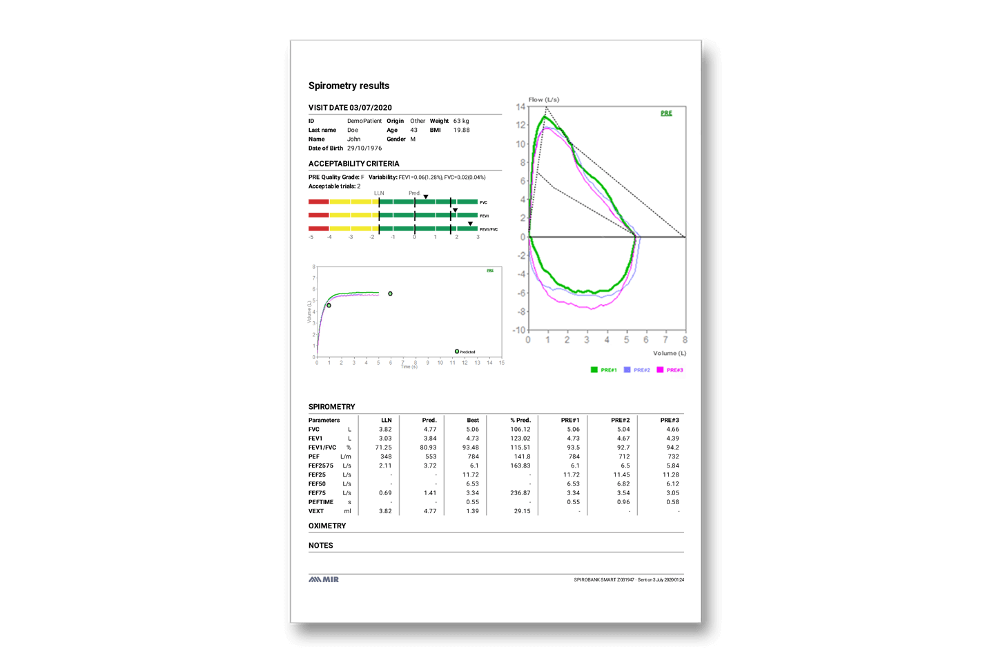This screenshot has width=994, height=663.
Task: Select the last name value Doe
Action: point(353,130)
